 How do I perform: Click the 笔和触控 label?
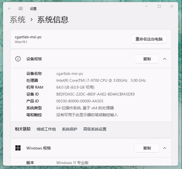34,115
